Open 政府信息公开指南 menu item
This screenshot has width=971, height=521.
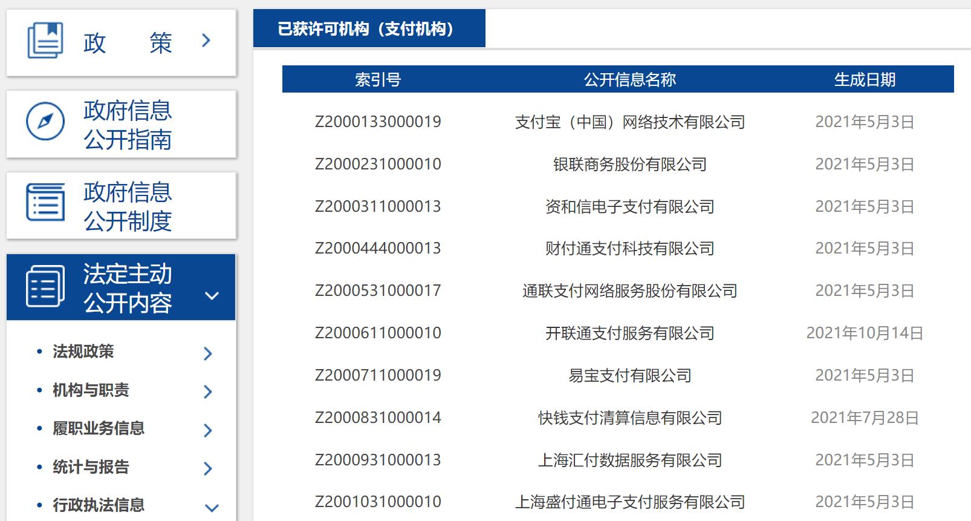tap(128, 125)
